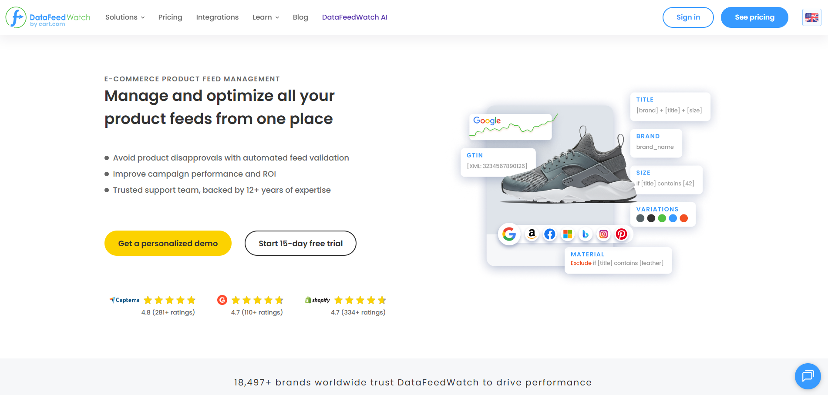The width and height of the screenshot is (828, 395).
Task: Click the Capterra star rating
Action: click(x=170, y=300)
